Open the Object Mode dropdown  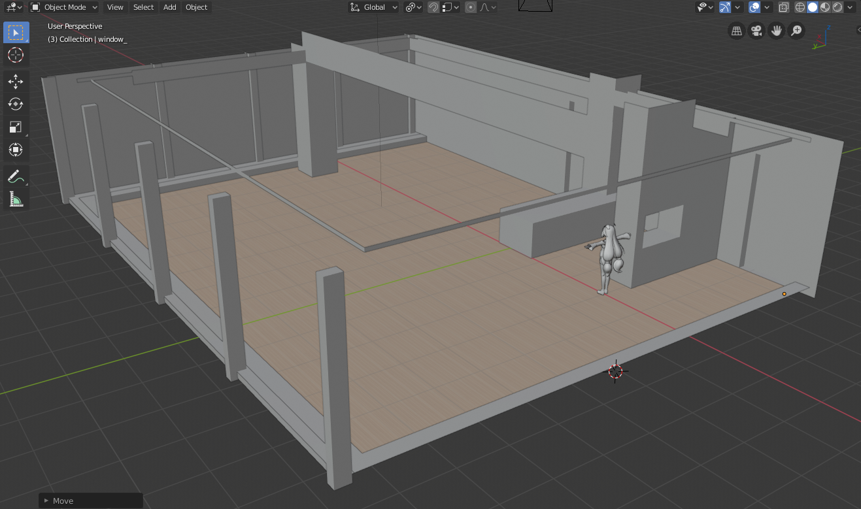(64, 7)
